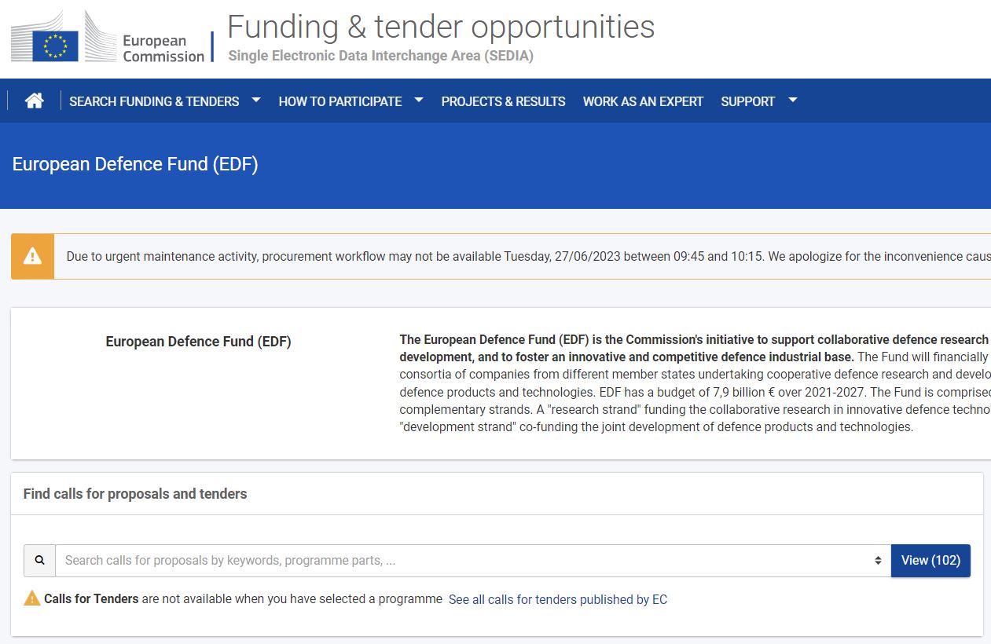Screen dimensions: 991x644
Task: Open the How to Participate menu
Action: pyautogui.click(x=340, y=101)
